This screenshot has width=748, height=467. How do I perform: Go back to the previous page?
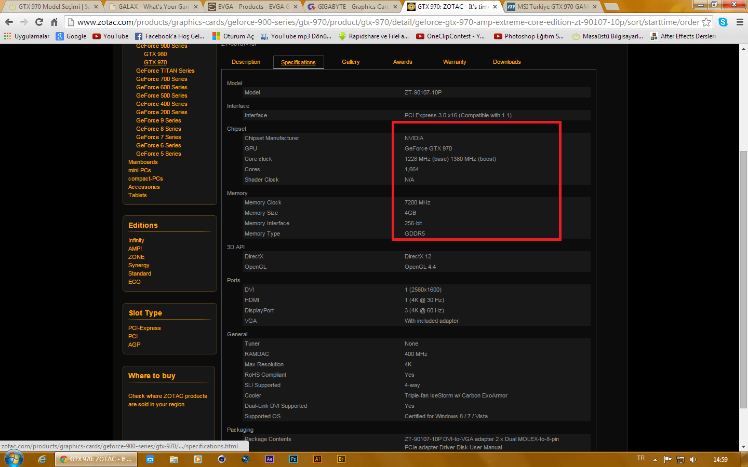(x=9, y=22)
